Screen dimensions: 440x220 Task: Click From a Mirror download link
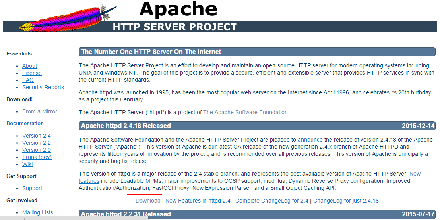40,111
